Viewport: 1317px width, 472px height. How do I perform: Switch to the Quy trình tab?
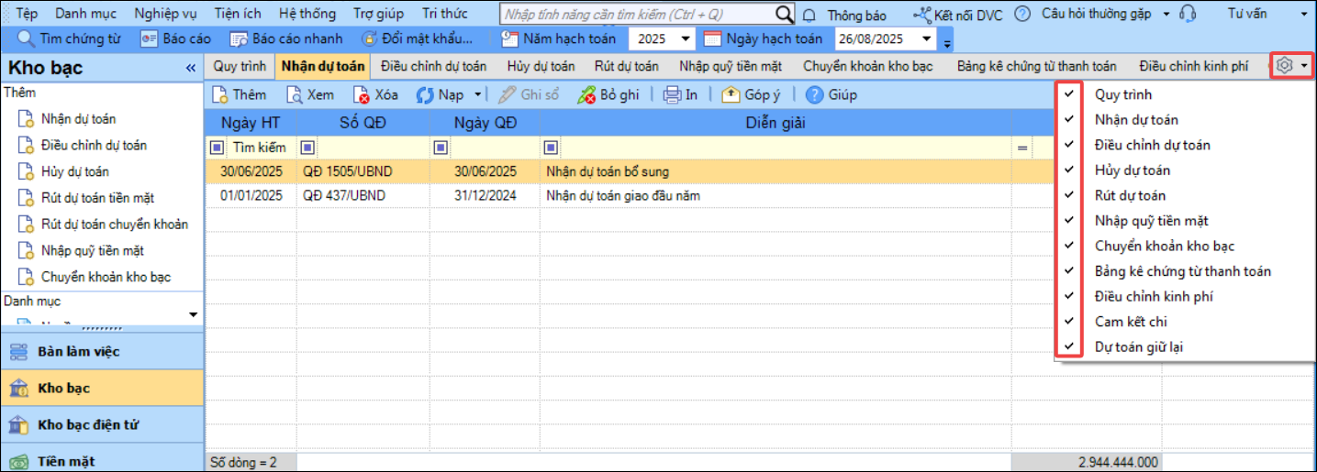[239, 66]
